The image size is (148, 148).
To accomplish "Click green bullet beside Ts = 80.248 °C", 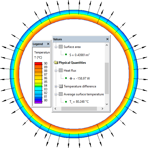I will coord(66,102).
